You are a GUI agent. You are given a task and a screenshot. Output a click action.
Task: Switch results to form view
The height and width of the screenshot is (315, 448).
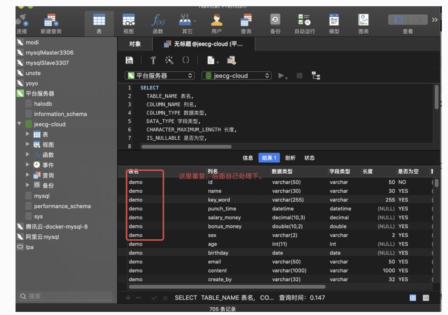click(x=426, y=298)
